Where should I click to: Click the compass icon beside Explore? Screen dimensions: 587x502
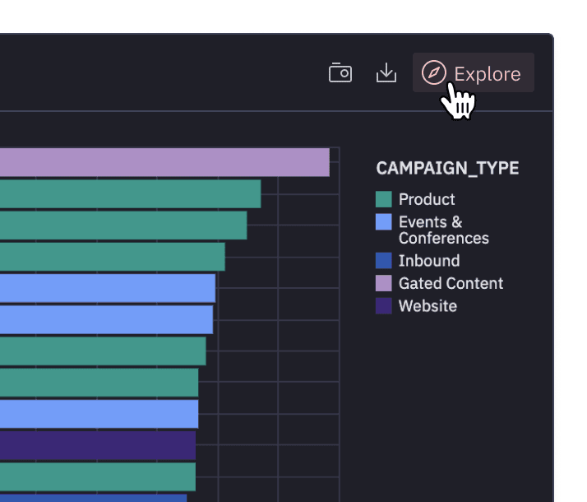433,73
